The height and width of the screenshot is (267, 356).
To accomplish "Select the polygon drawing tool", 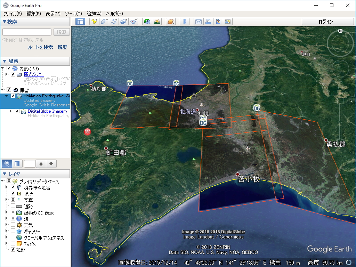I will (x=103, y=21).
